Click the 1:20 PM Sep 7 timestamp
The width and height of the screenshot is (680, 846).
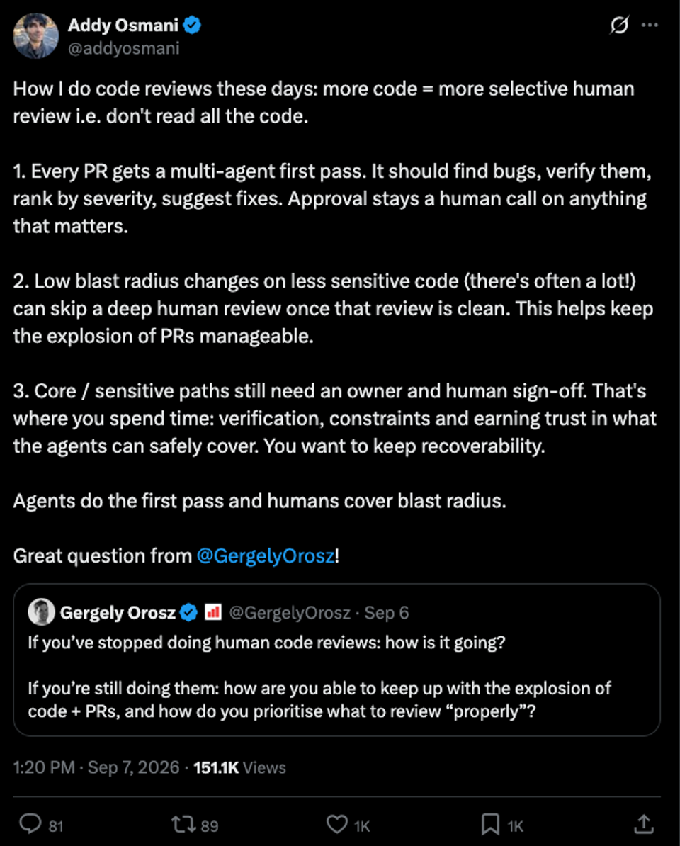[96, 767]
